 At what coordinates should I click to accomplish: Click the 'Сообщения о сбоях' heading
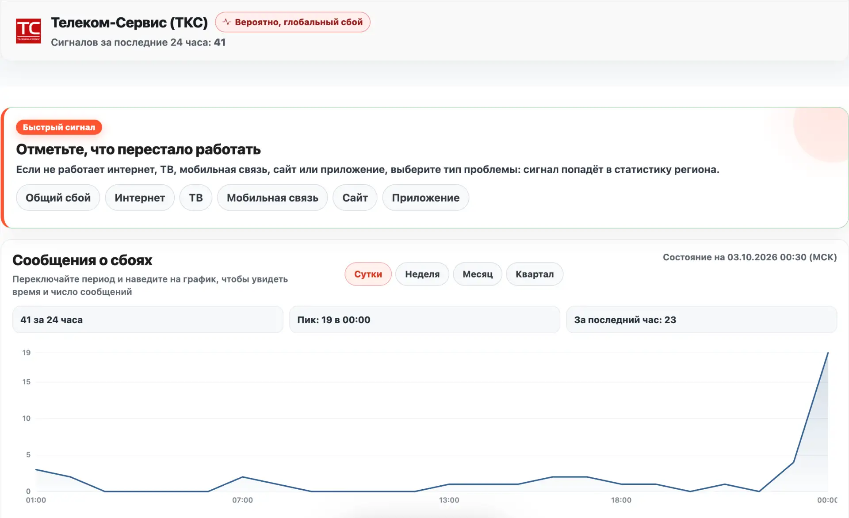[x=82, y=260]
